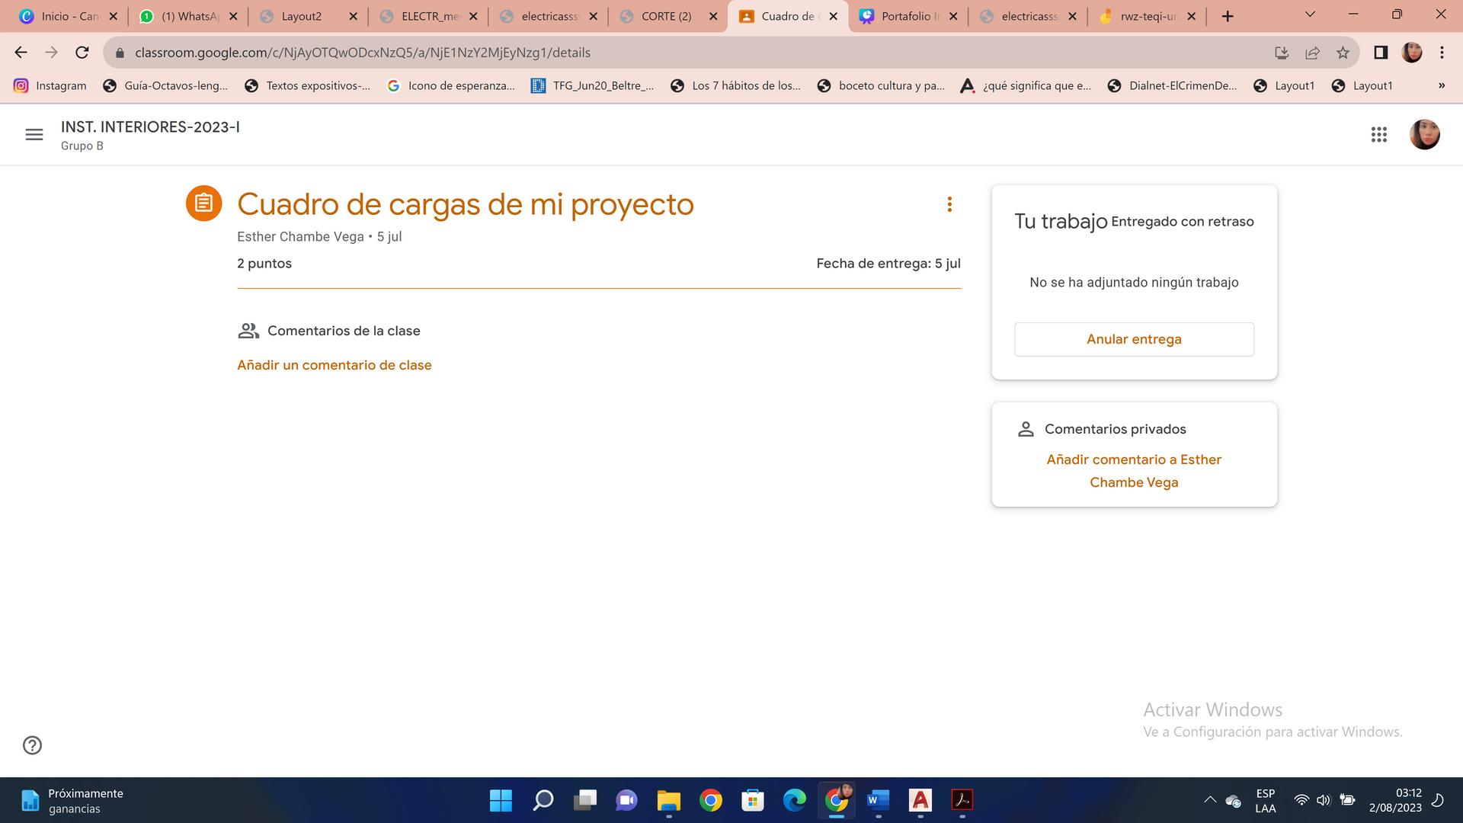Click the assignment three-dot options menu
This screenshot has height=823, width=1463.
coord(949,204)
